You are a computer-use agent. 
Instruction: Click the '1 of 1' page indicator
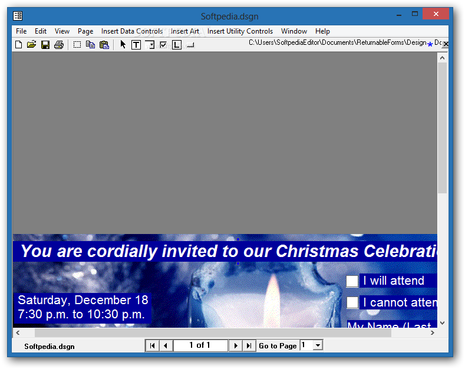(x=200, y=345)
